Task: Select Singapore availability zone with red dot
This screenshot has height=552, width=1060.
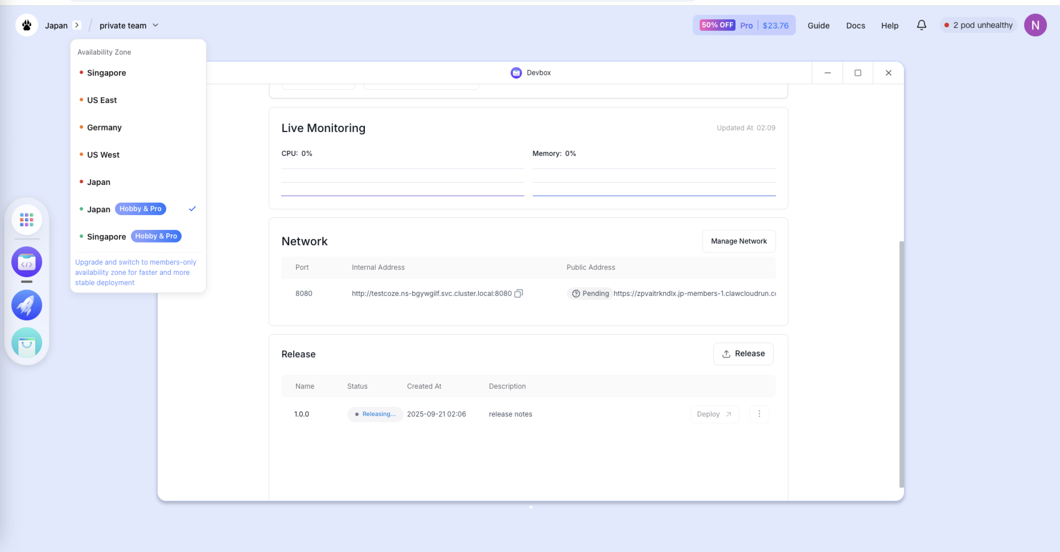Action: (x=138, y=73)
